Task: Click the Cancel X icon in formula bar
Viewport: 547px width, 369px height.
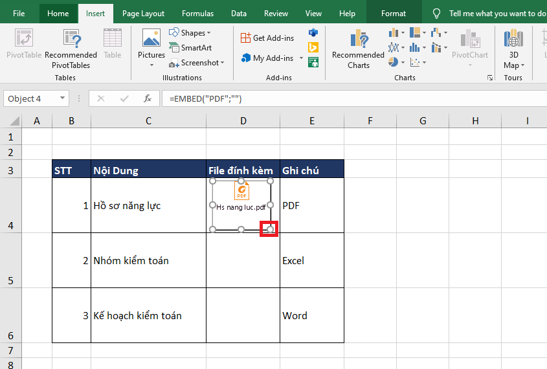Action: tap(101, 98)
